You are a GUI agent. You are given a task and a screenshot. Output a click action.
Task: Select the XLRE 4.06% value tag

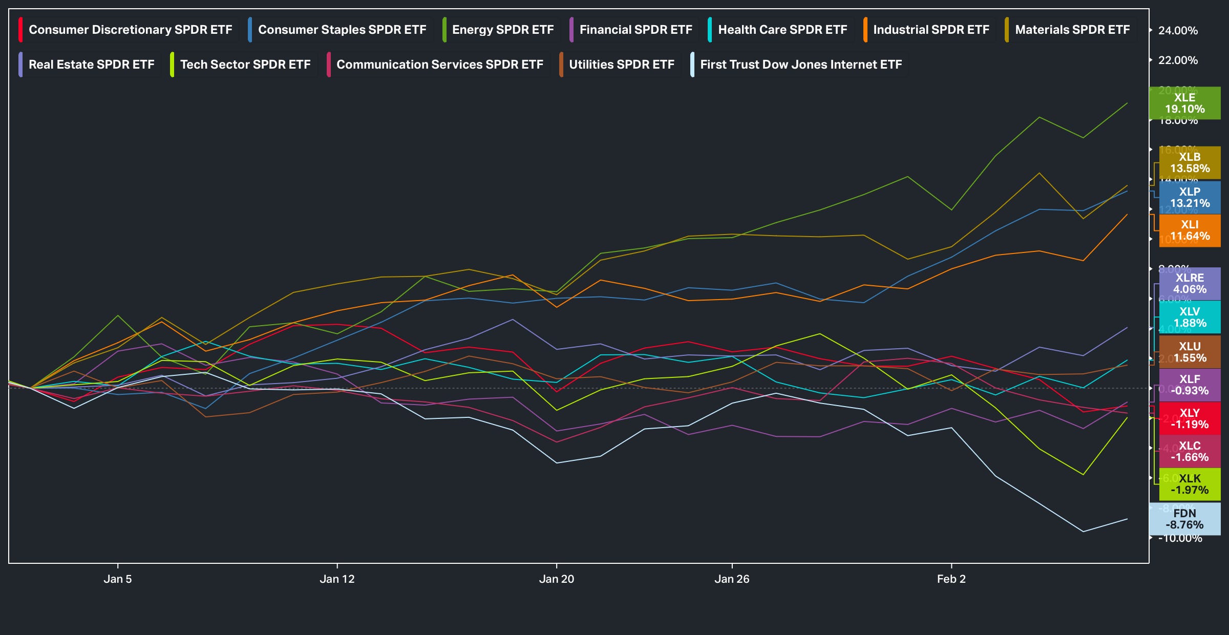click(x=1190, y=283)
